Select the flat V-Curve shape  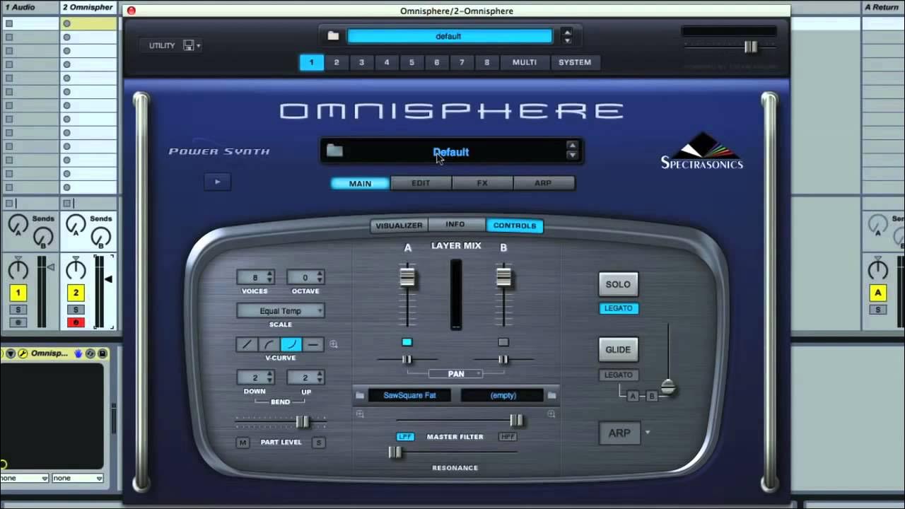click(313, 344)
